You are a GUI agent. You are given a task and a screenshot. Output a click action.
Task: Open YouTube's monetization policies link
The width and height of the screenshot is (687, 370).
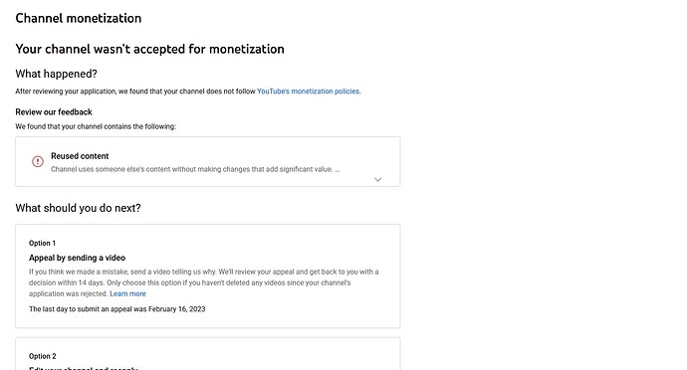tap(309, 92)
